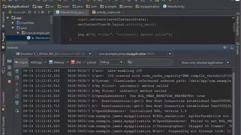Collapse all nodes in Project panel

point(35,12)
